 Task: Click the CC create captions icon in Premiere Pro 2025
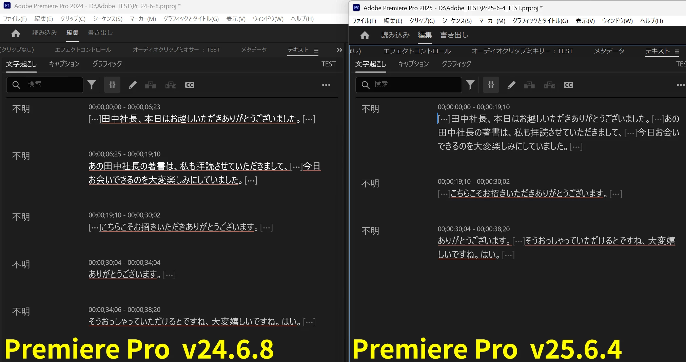point(568,85)
